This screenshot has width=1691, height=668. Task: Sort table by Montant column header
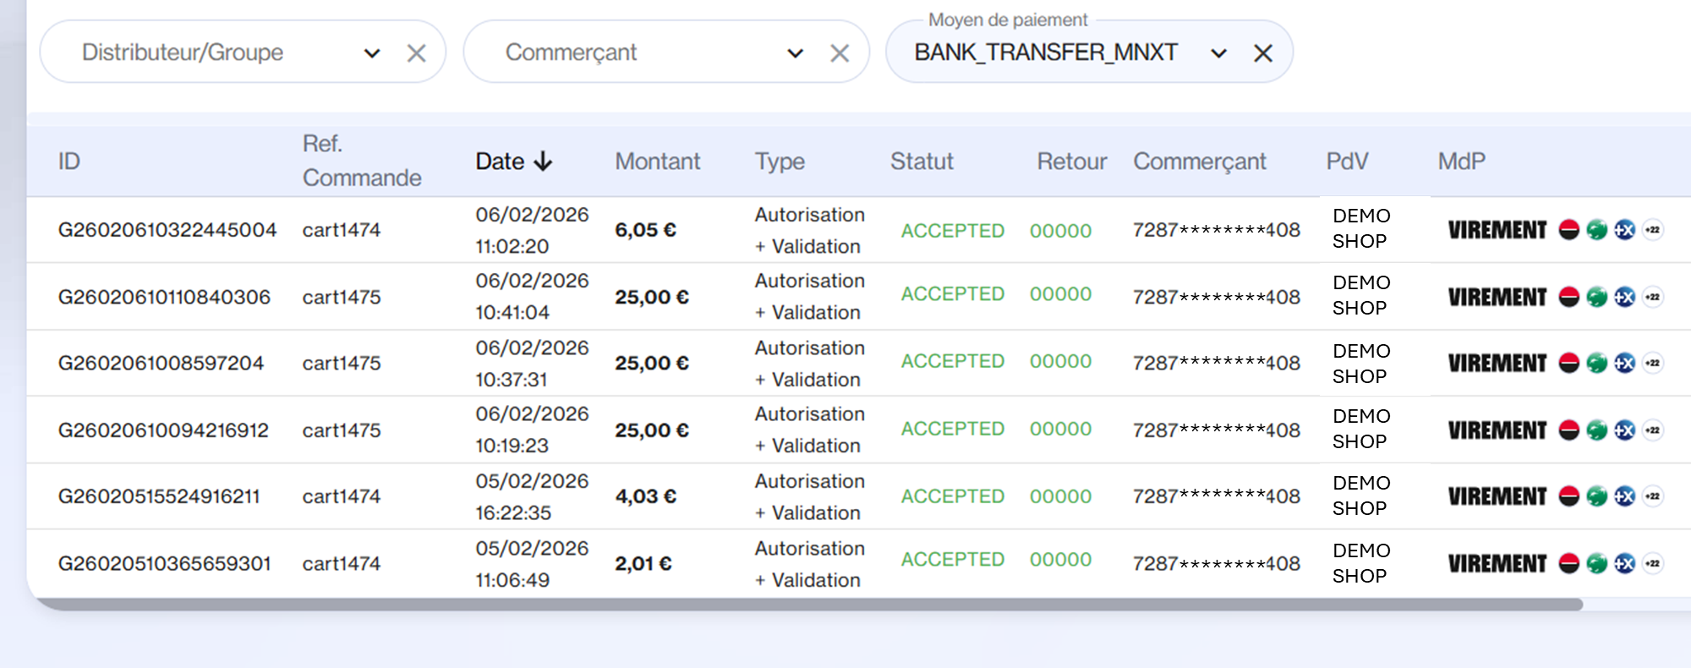657,162
